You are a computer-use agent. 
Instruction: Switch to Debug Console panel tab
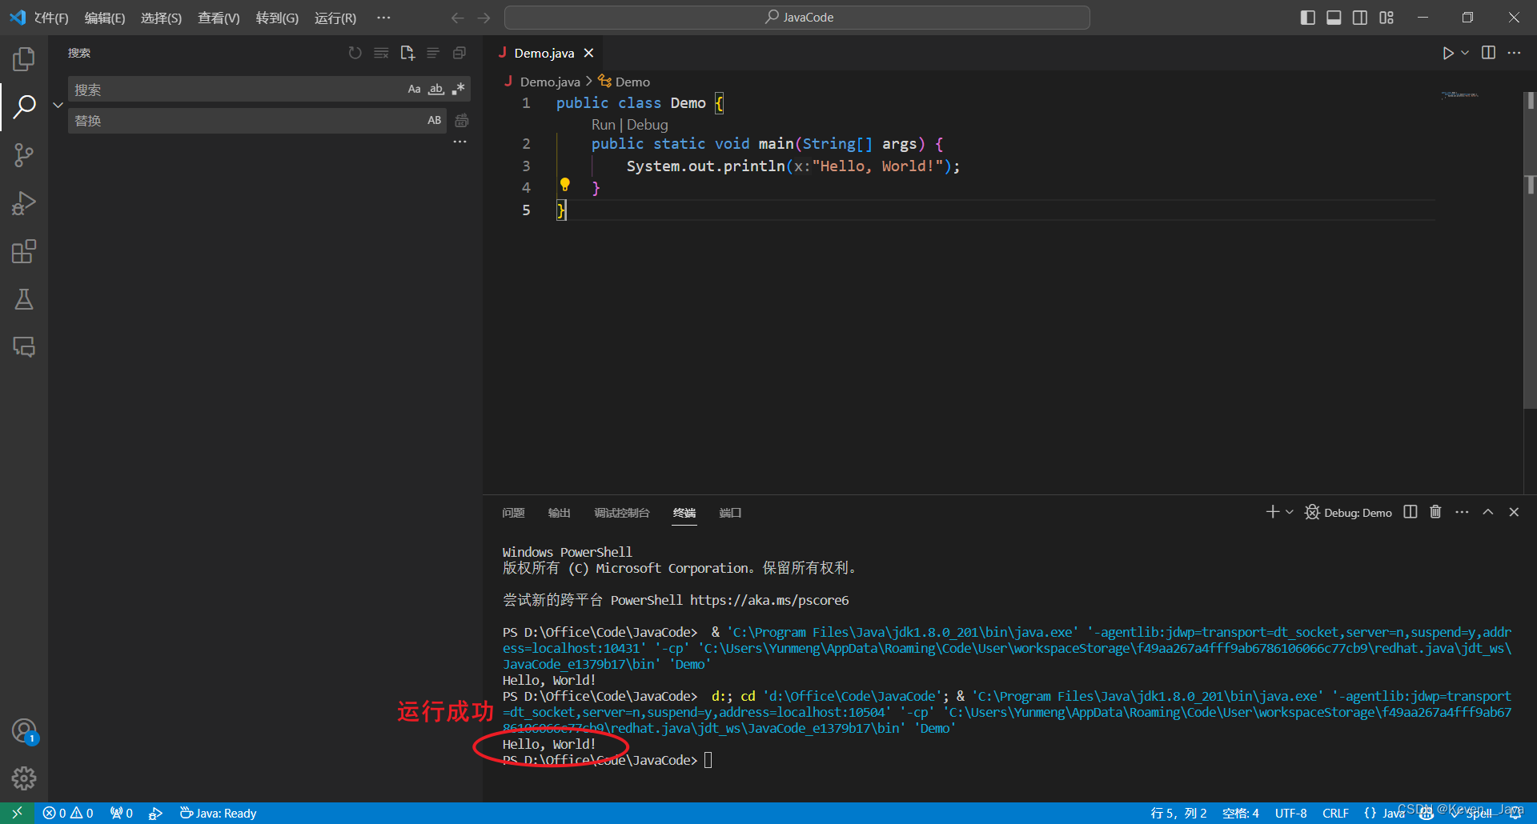[x=621, y=513]
